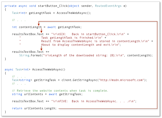The width and height of the screenshot is (162, 118).
Task: Click 'Task getLengthTask is finished' string
Action: coord(72,38)
